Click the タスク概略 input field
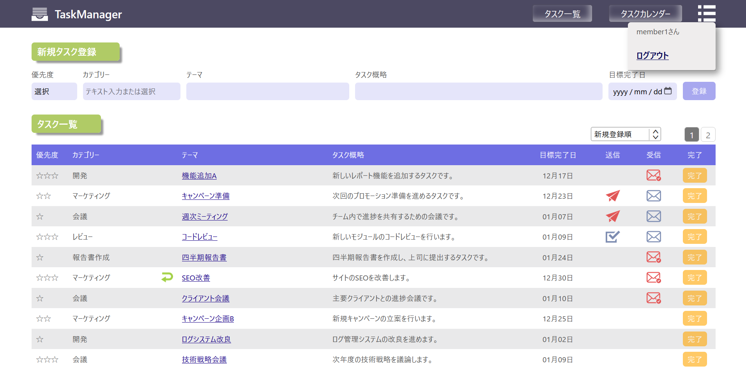Screen dimensions: 746x388 (478, 92)
